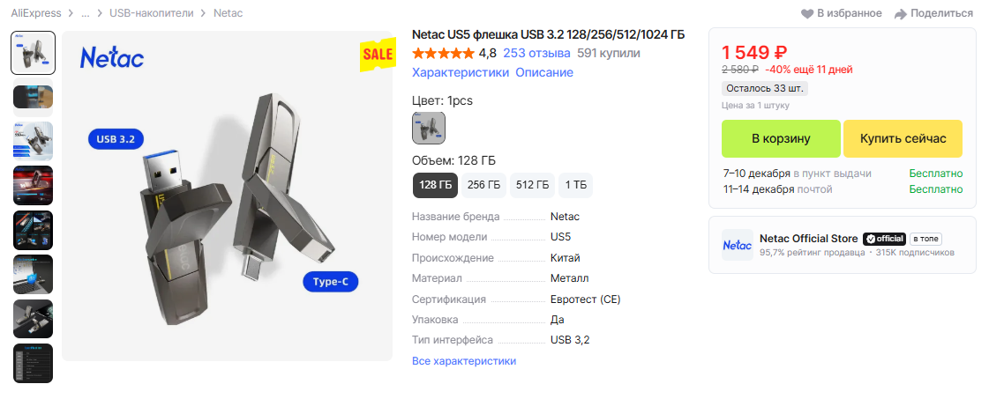Screen dimensions: 989x399
Task: Expand the collapsed breadcrumb ellipsis
Action: [x=86, y=13]
